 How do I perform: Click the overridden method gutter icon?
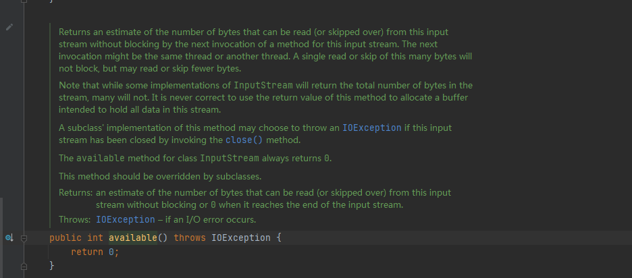pos(9,238)
